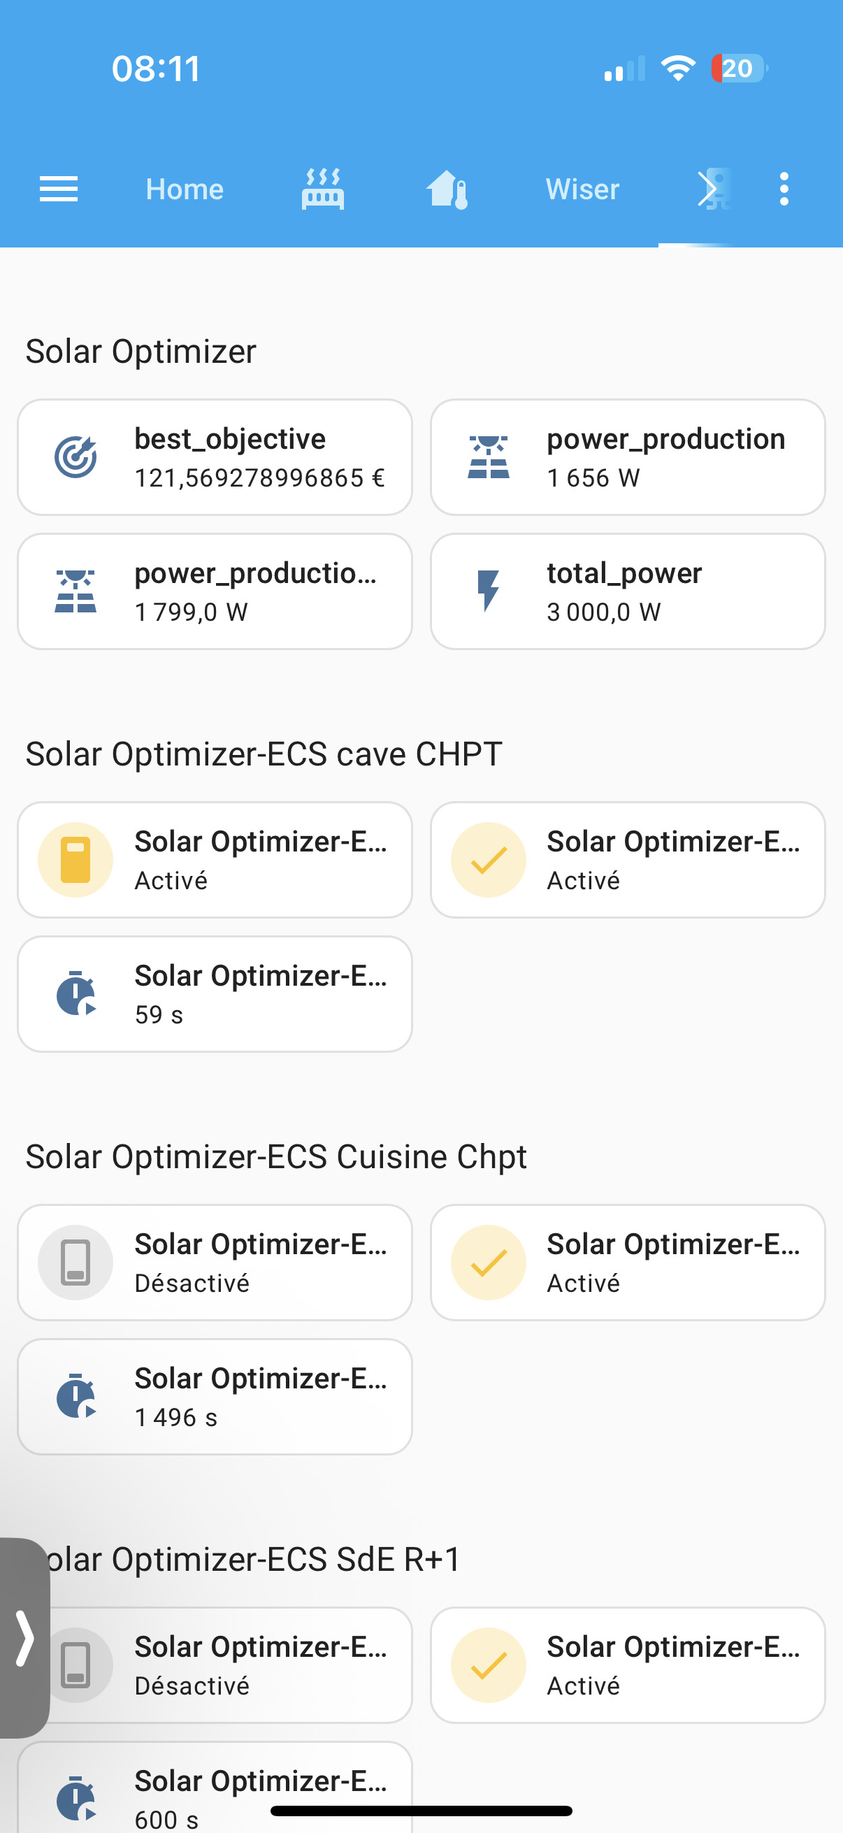Screen dimensions: 843x1833
Task: Toggle the ECS cave CHPT enable checkmark
Action: pyautogui.click(x=488, y=861)
